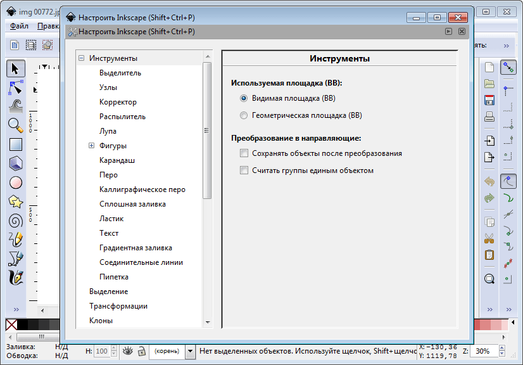Select the Pencil freehand tool

(x=15, y=240)
